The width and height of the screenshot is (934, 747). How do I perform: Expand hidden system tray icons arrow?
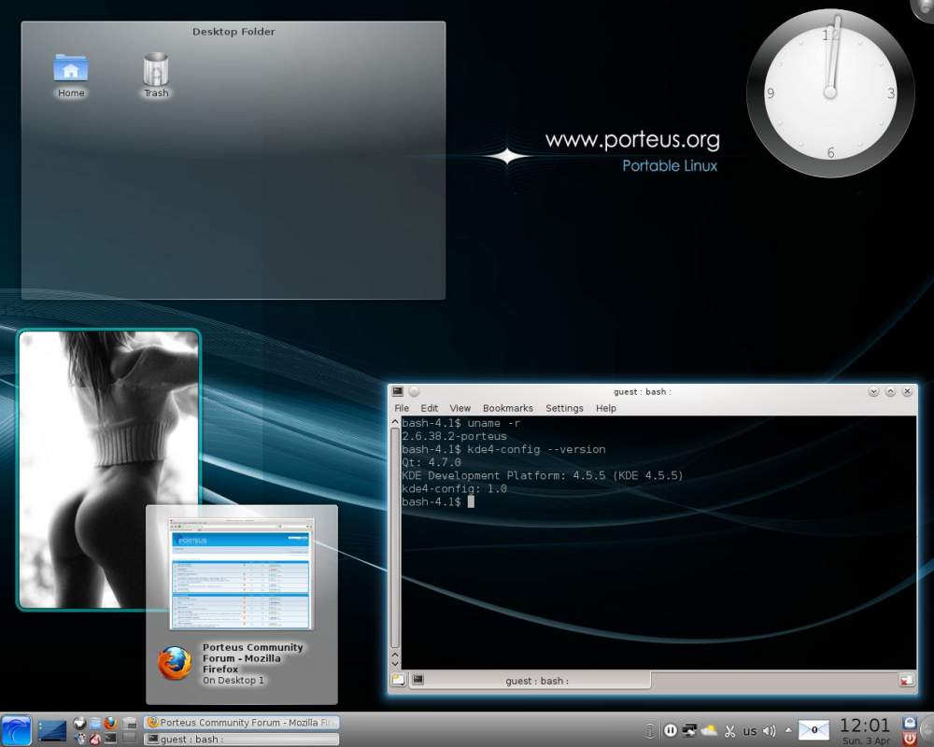(x=788, y=730)
